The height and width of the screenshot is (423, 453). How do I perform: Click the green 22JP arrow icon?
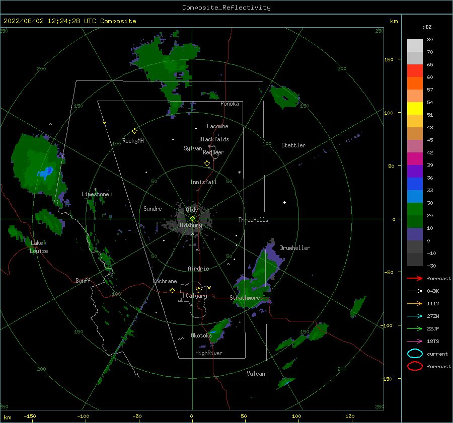point(415,328)
